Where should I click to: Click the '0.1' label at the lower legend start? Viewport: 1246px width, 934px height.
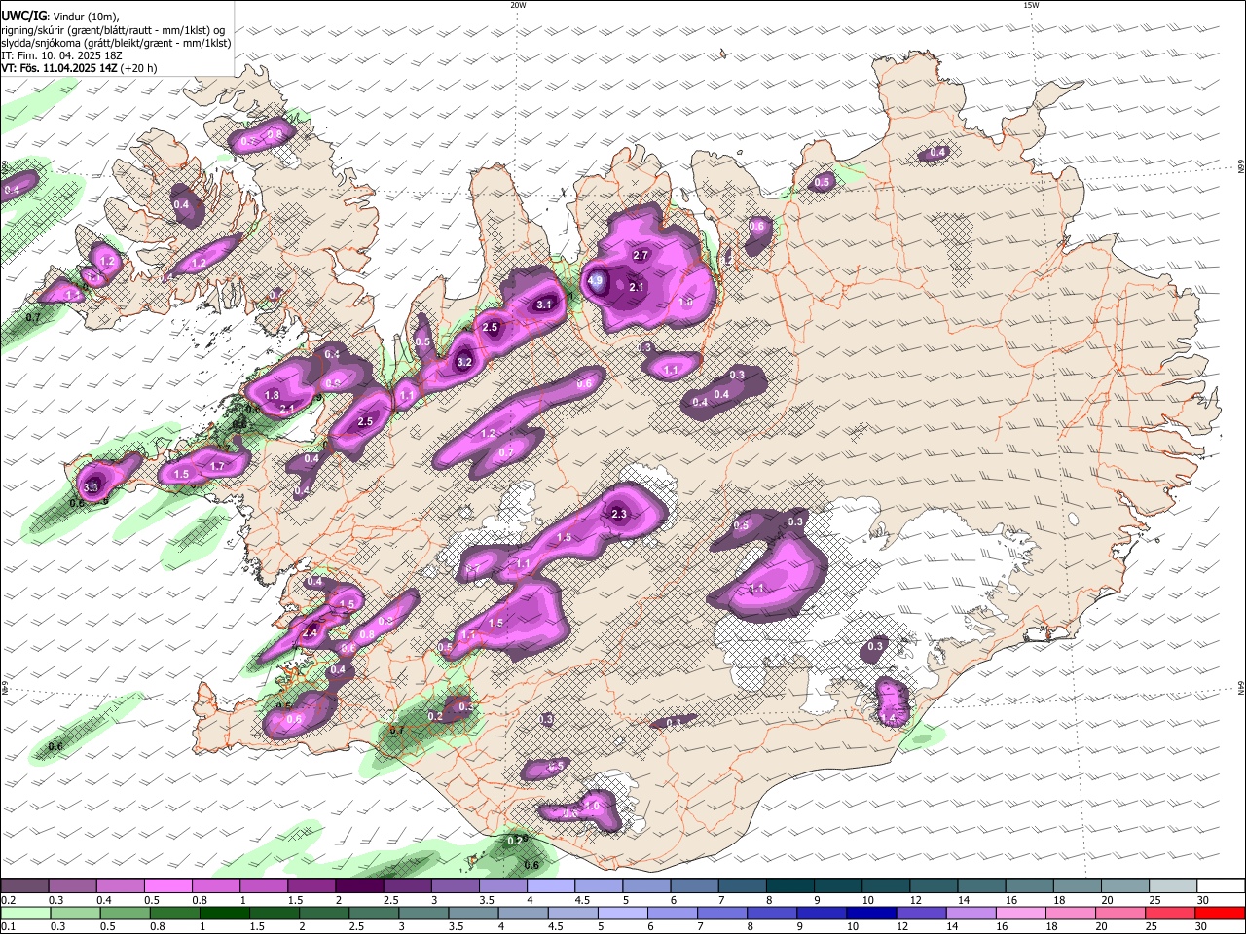tap(8, 927)
